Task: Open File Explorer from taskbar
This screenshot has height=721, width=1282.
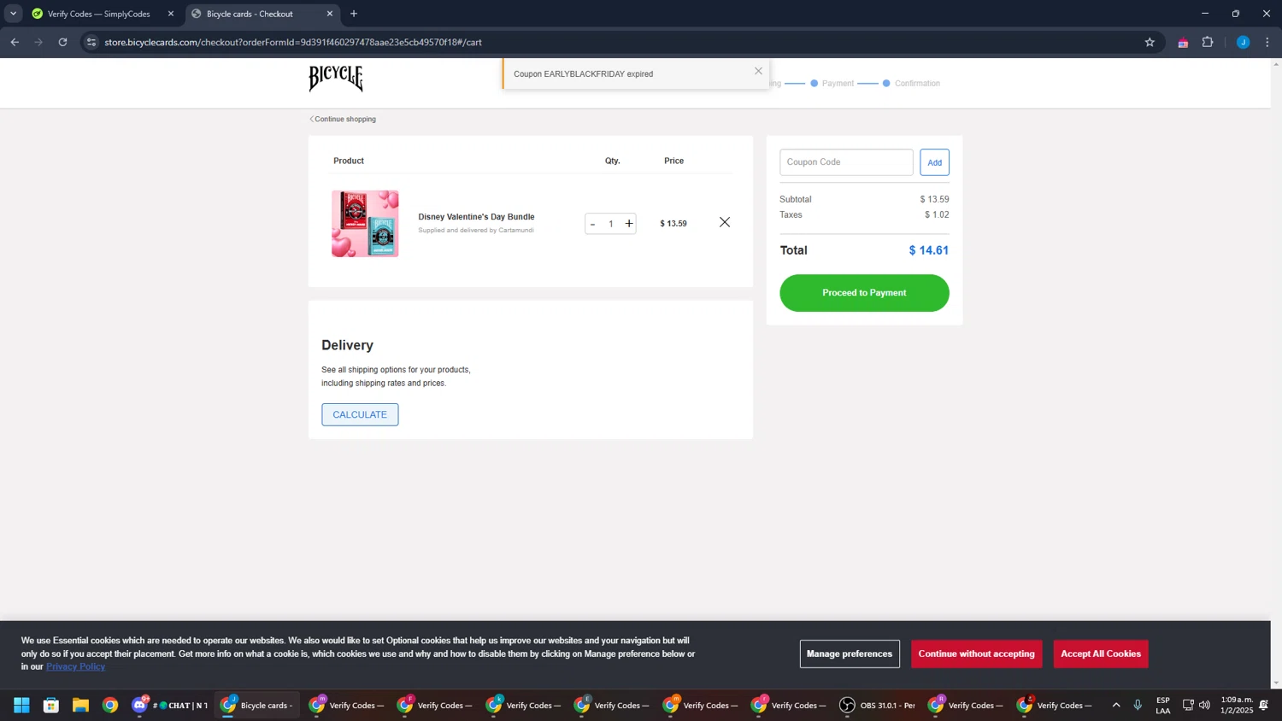Action: click(x=80, y=705)
